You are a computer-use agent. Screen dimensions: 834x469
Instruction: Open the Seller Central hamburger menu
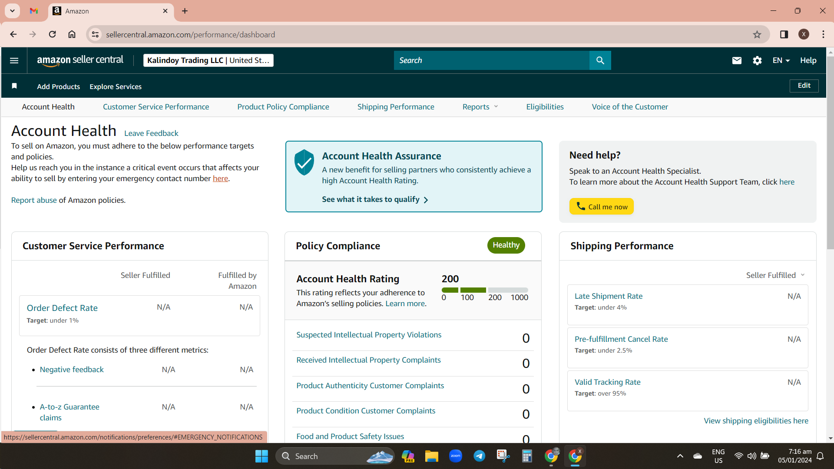[x=14, y=60]
